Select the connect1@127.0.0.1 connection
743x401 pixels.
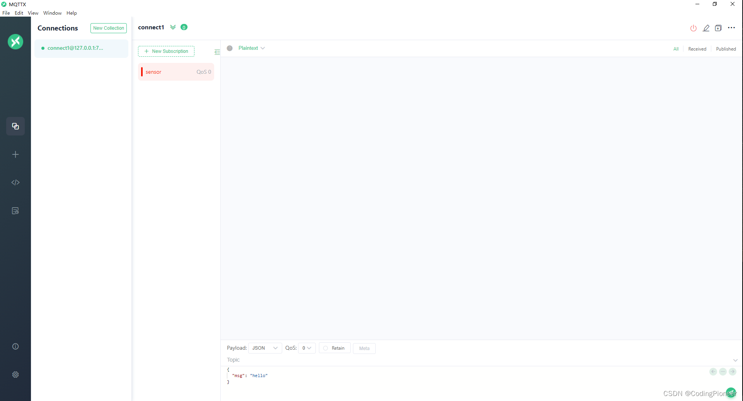(81, 48)
